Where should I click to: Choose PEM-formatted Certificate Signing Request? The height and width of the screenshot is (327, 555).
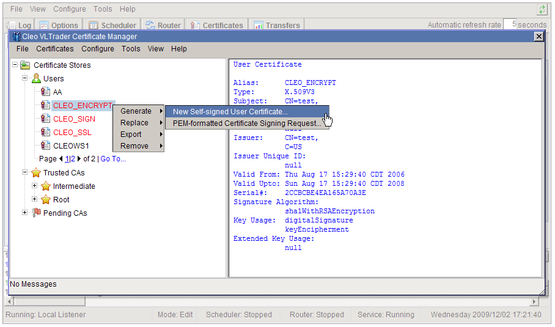click(x=246, y=123)
